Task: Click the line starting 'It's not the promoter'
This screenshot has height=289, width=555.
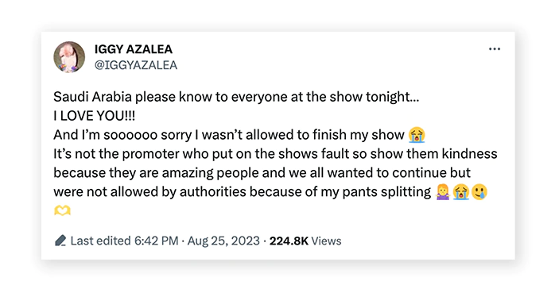Action: [275, 154]
